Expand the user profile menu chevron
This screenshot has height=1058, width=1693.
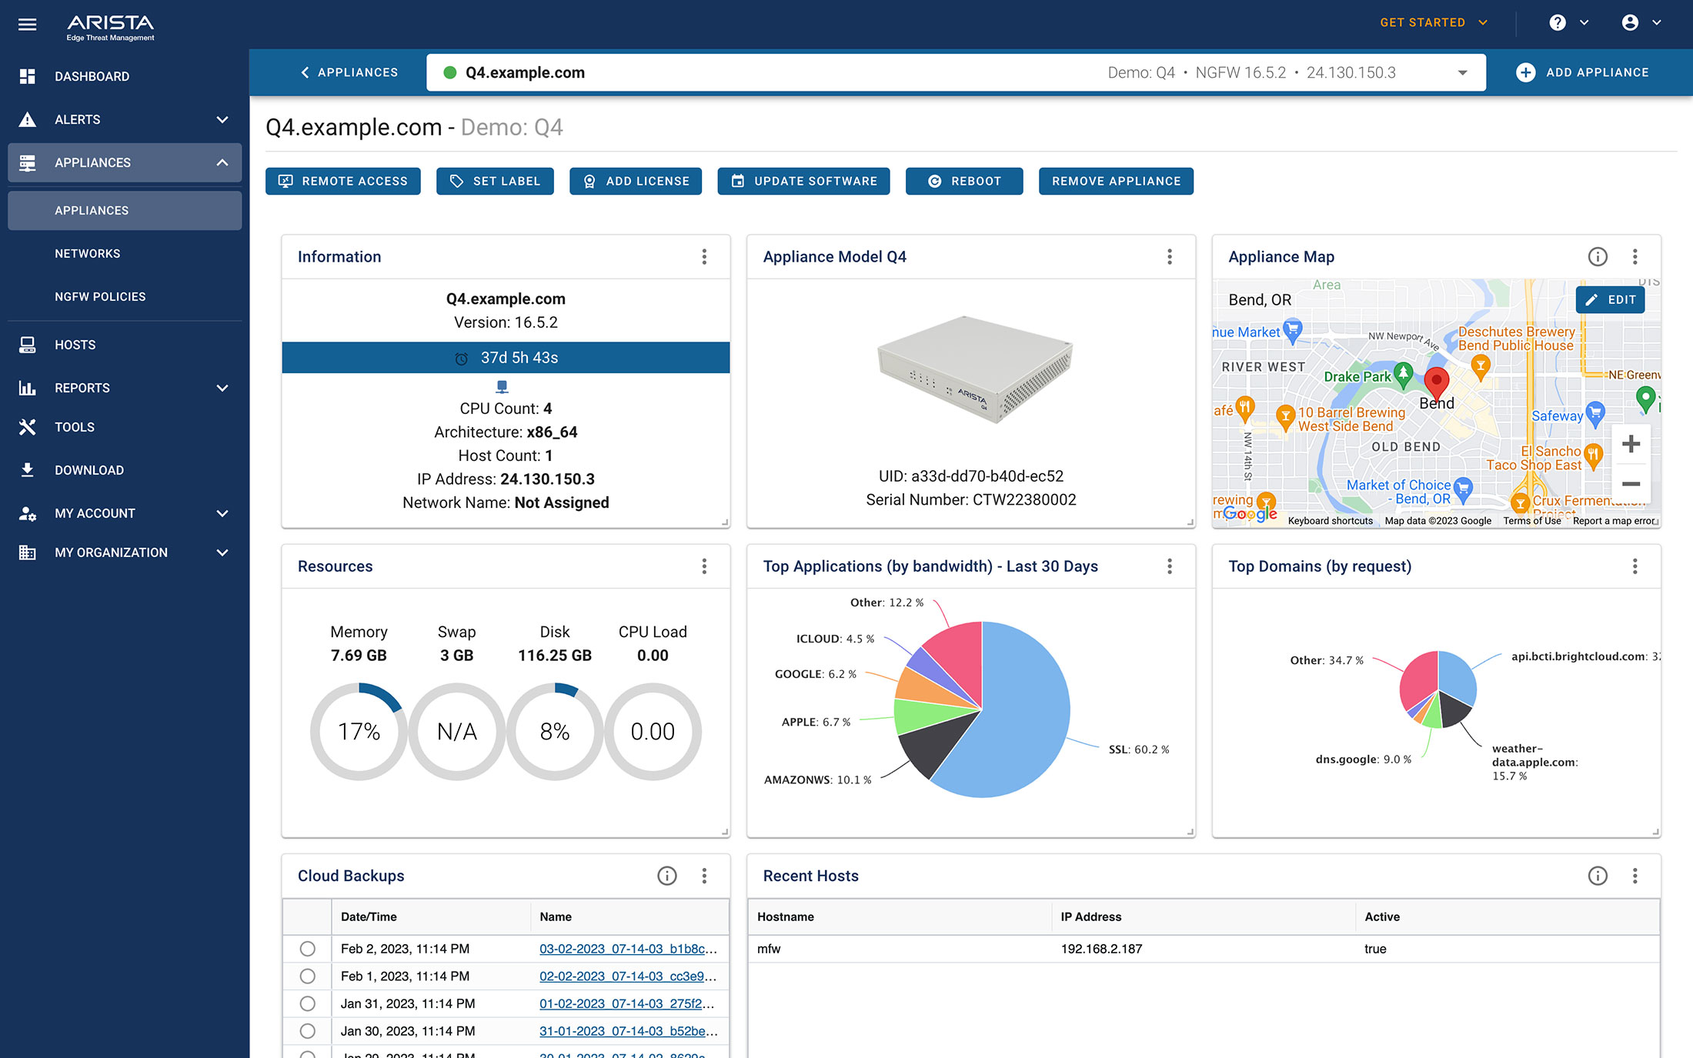click(1657, 23)
